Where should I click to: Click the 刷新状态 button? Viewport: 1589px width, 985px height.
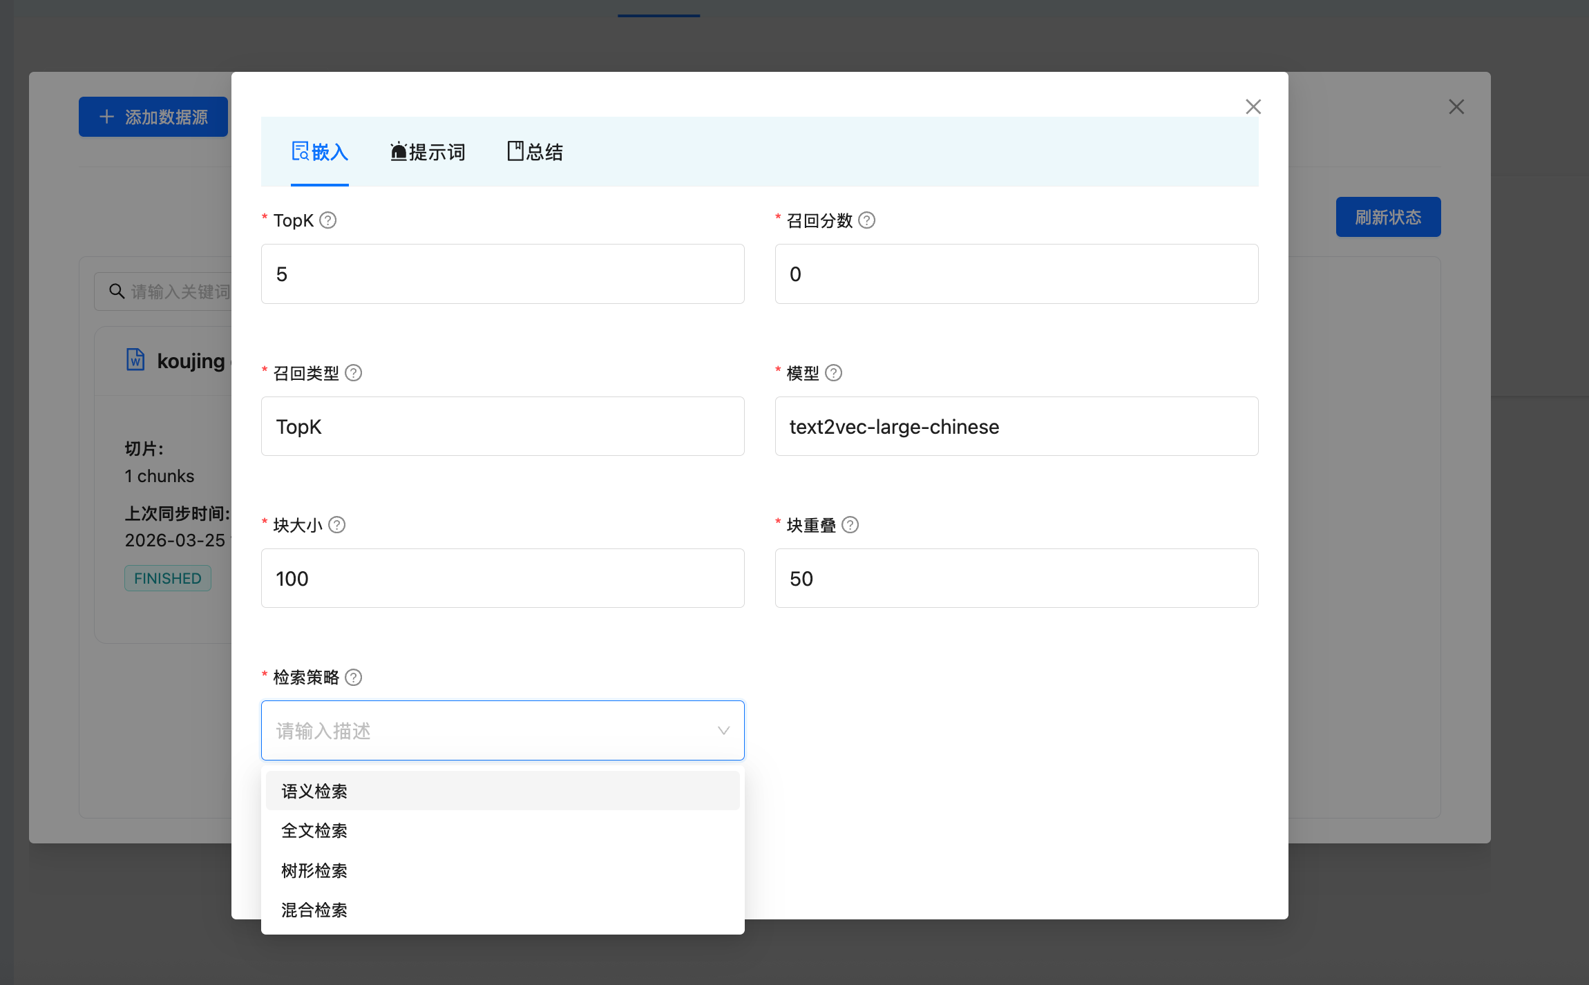pos(1387,217)
